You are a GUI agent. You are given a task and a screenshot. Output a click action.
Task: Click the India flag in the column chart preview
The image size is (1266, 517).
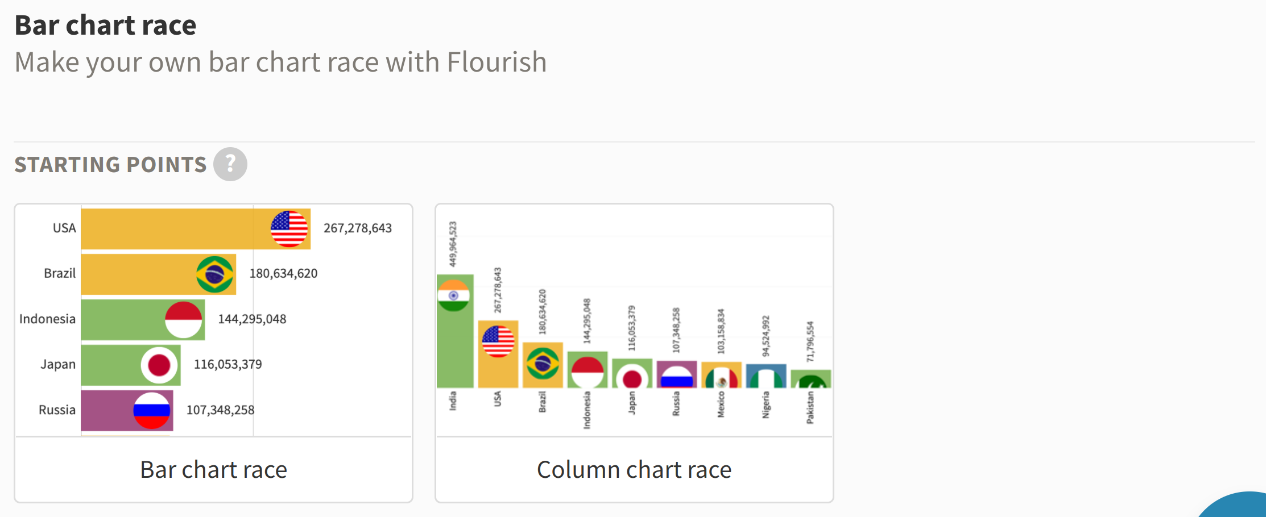(x=453, y=295)
